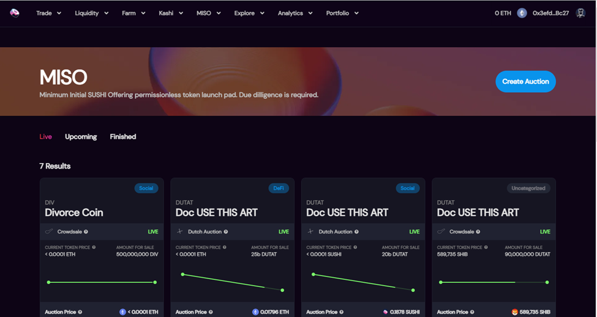Select the Live auctions tab
597x317 pixels.
click(46, 137)
